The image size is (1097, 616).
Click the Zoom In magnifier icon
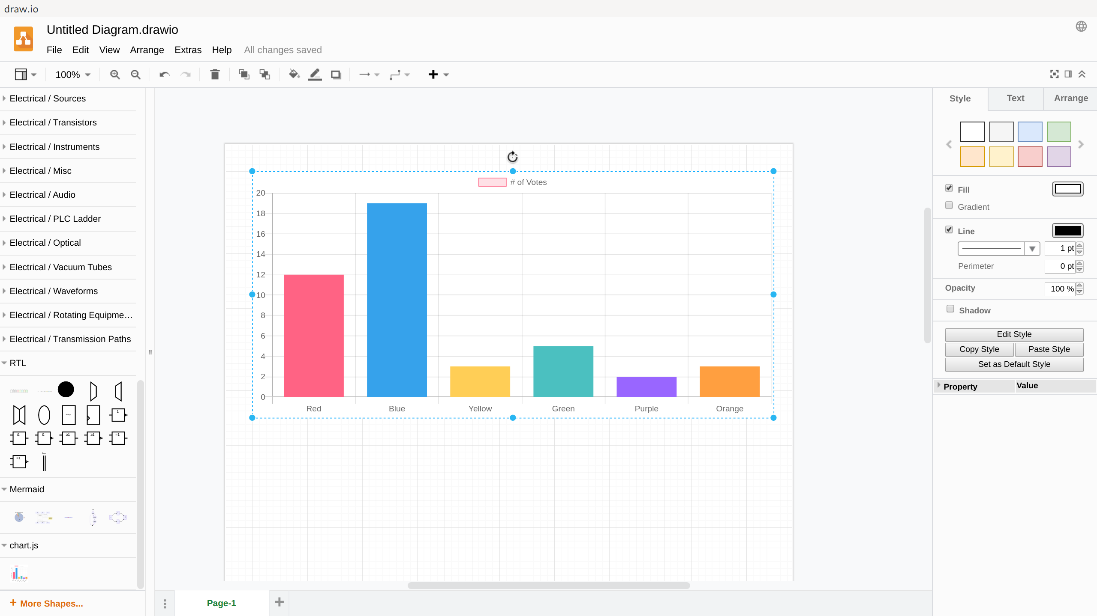click(x=114, y=74)
